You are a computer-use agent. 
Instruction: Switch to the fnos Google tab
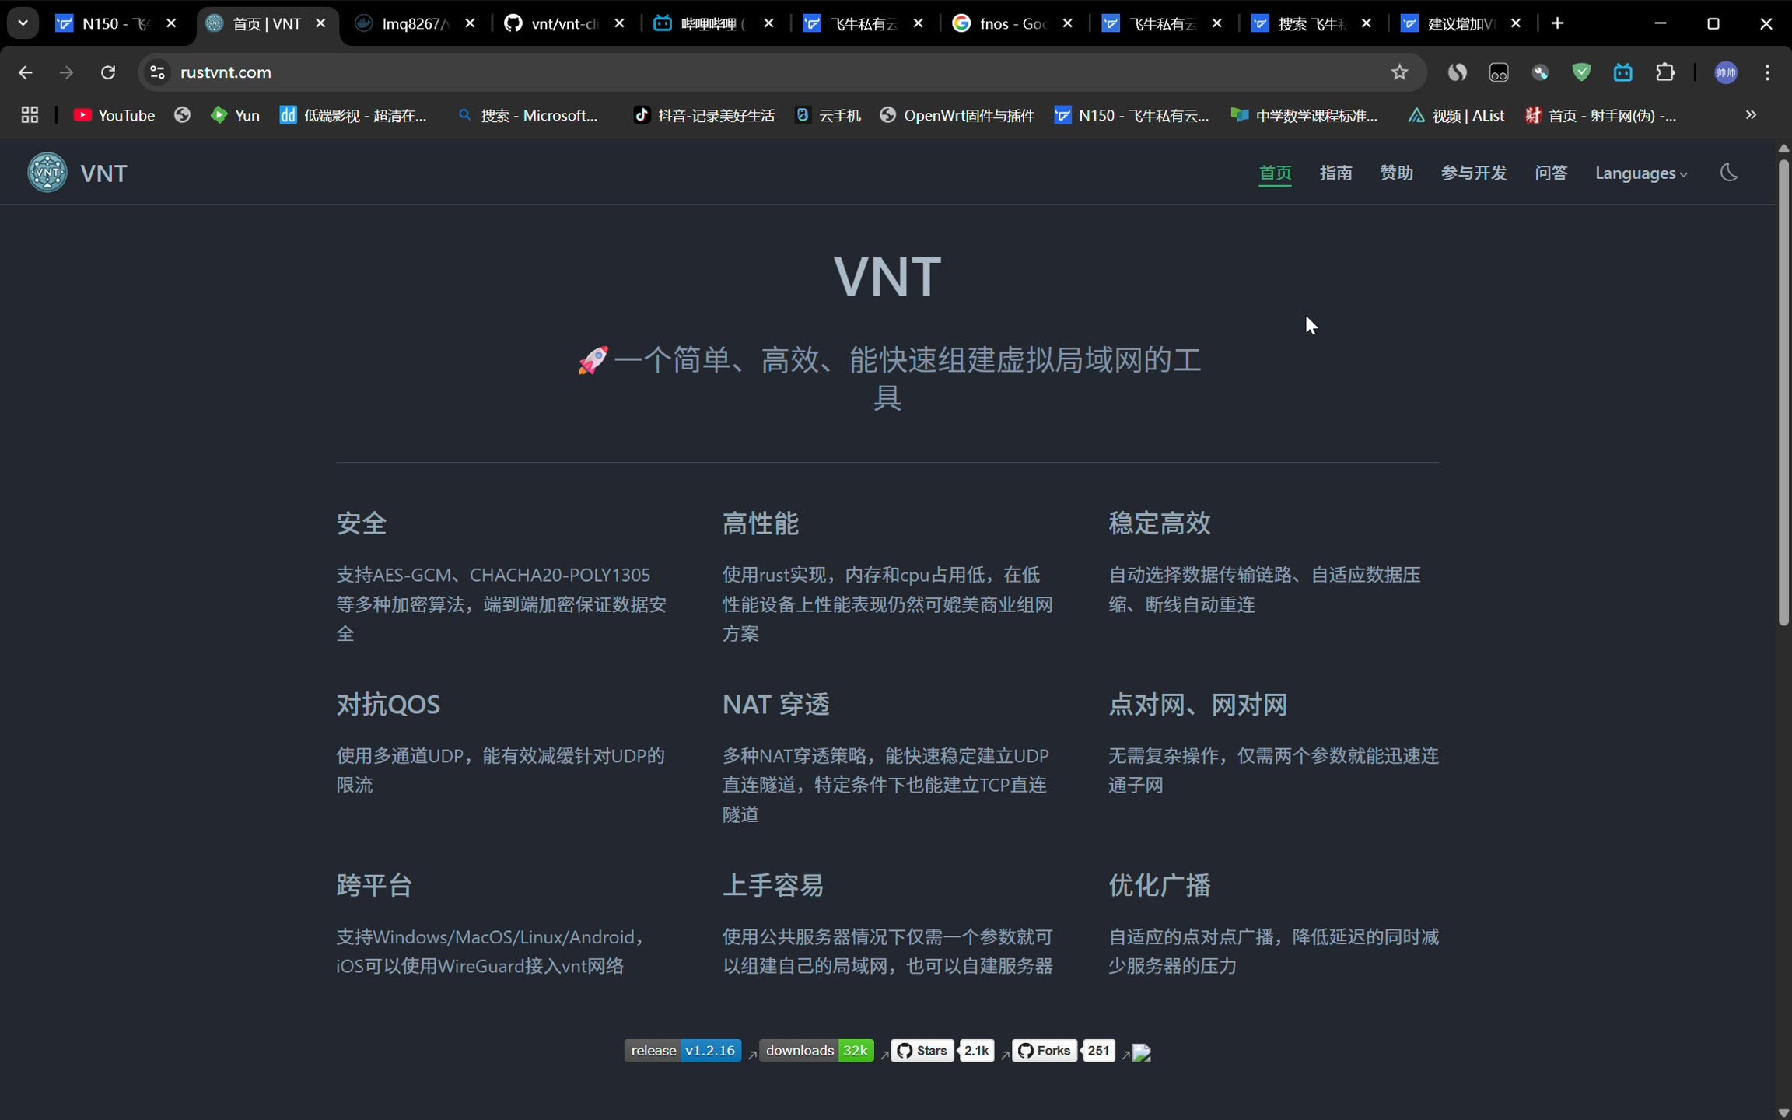pos(1013,23)
